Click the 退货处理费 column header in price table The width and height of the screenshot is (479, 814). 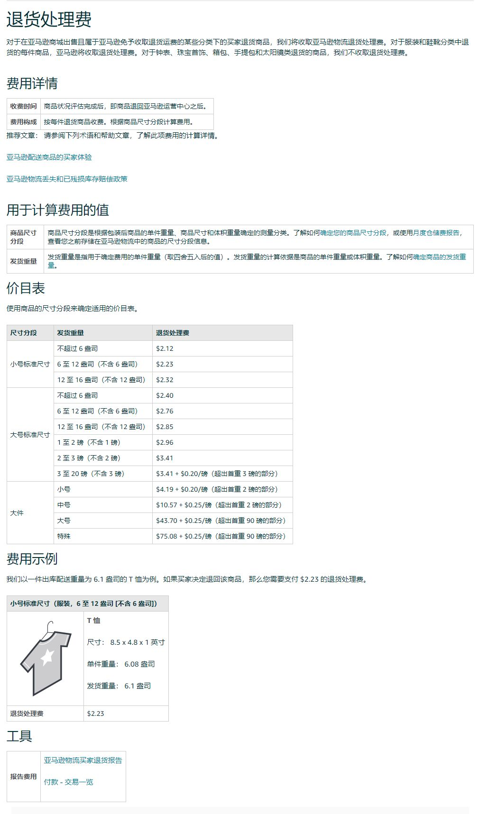point(222,333)
